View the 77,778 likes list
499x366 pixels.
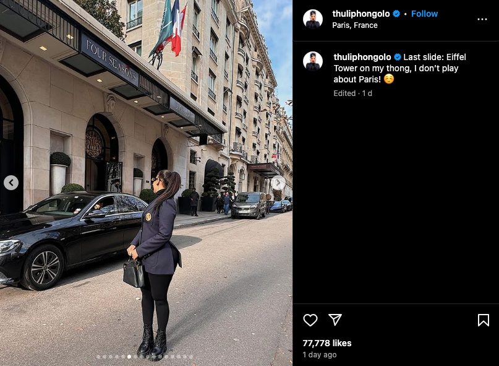(x=327, y=343)
